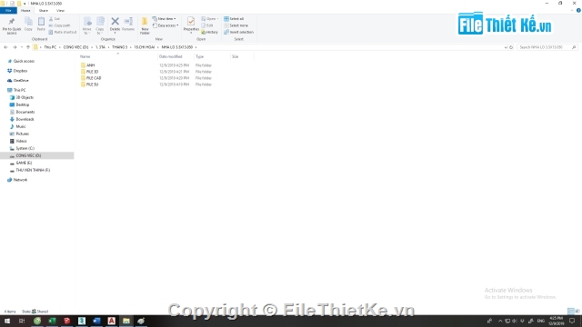Open the address bar history dropdown
The height and width of the screenshot is (327, 582).
(506, 47)
